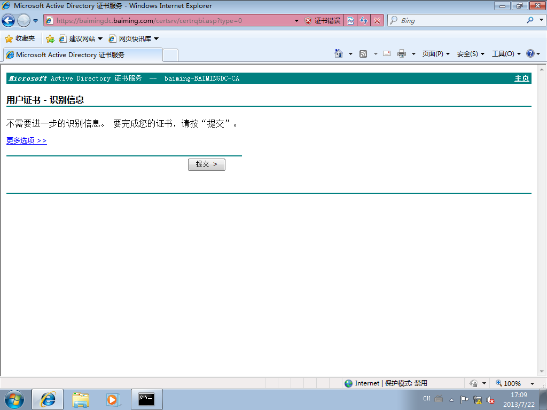This screenshot has width=547, height=410.
Task: Click the Action Center flag icon
Action: (x=464, y=399)
